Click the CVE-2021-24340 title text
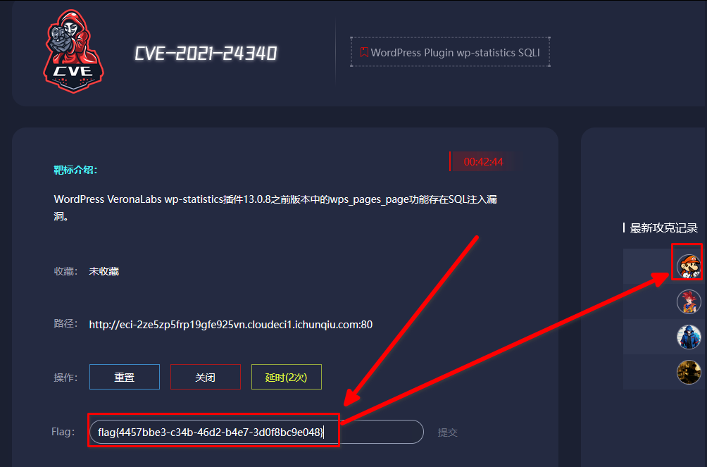The width and height of the screenshot is (707, 467). pos(206,54)
